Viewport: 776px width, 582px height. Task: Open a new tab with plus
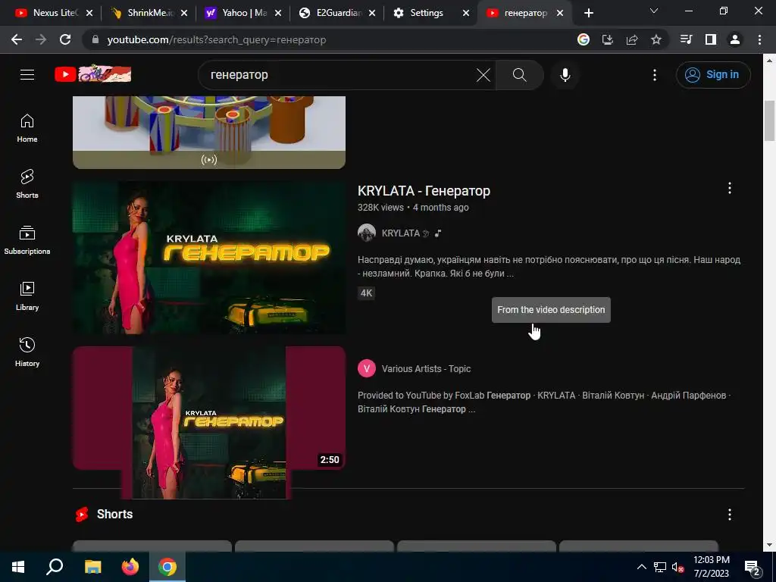[x=588, y=13]
